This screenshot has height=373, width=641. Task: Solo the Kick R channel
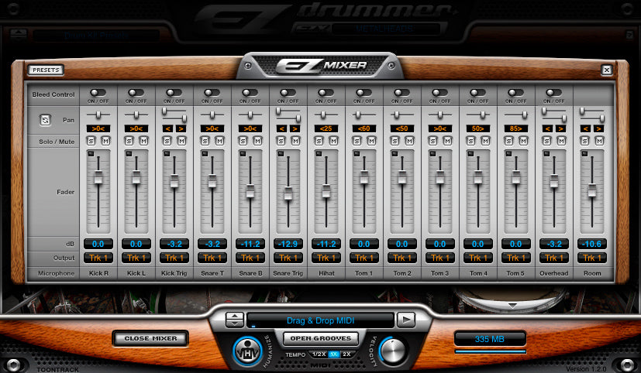click(93, 141)
